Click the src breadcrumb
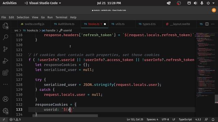The image size is (218, 122). tap(16, 30)
